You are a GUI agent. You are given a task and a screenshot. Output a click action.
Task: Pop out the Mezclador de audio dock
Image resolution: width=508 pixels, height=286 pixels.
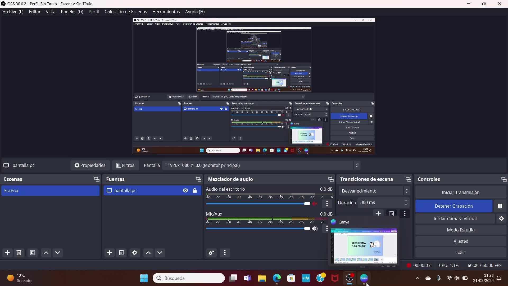click(331, 179)
